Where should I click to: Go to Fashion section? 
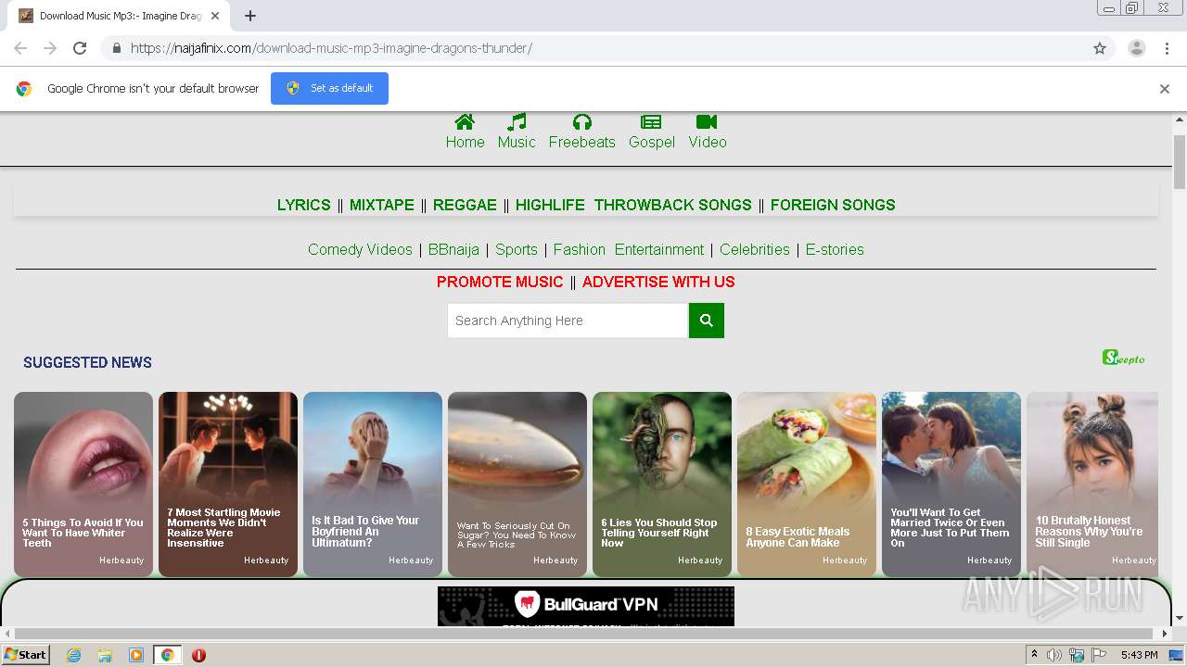pyautogui.click(x=580, y=249)
